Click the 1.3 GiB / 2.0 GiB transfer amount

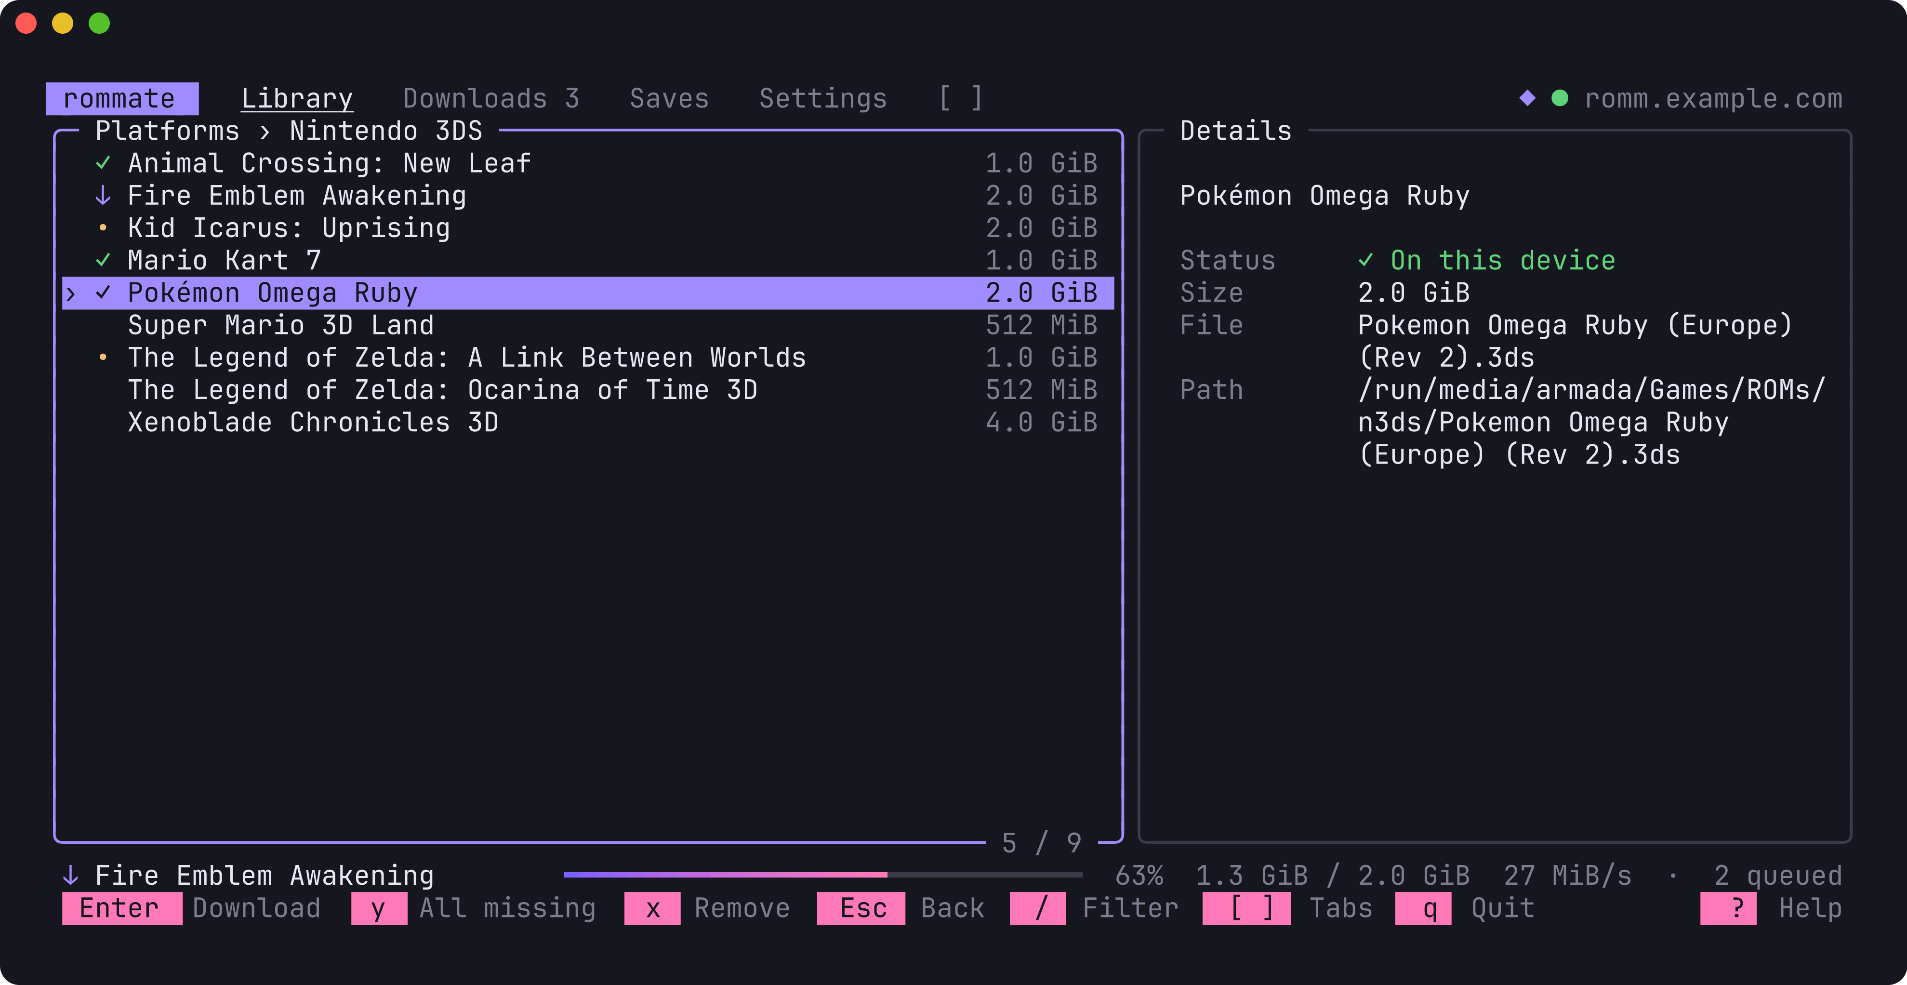click(1333, 876)
